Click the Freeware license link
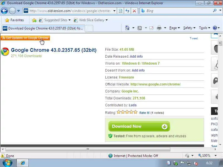Screen dimensions: 223x167 [x=127, y=77]
